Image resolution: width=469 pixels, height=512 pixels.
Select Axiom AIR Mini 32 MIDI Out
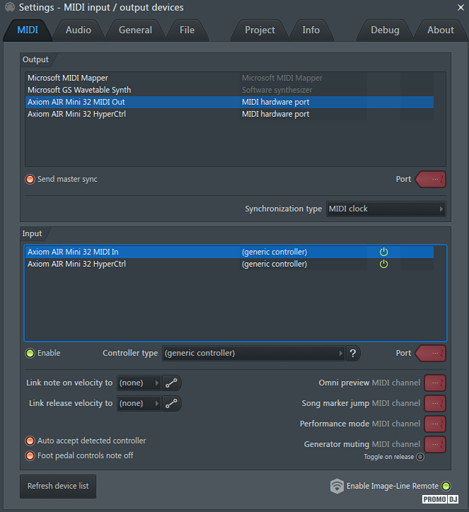pyautogui.click(x=230, y=102)
